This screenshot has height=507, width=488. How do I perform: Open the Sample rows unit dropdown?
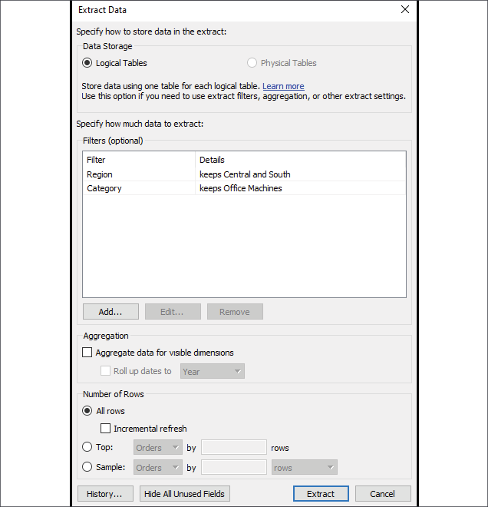pyautogui.click(x=305, y=467)
